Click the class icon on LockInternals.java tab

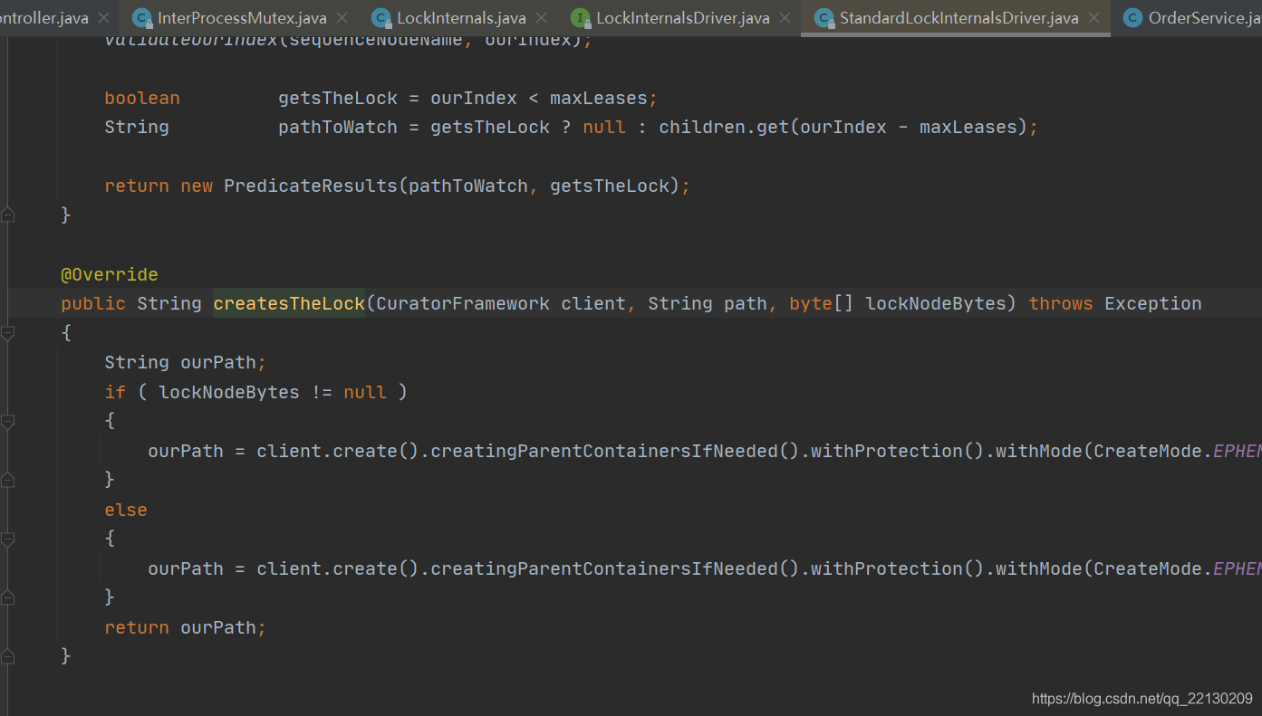[381, 18]
